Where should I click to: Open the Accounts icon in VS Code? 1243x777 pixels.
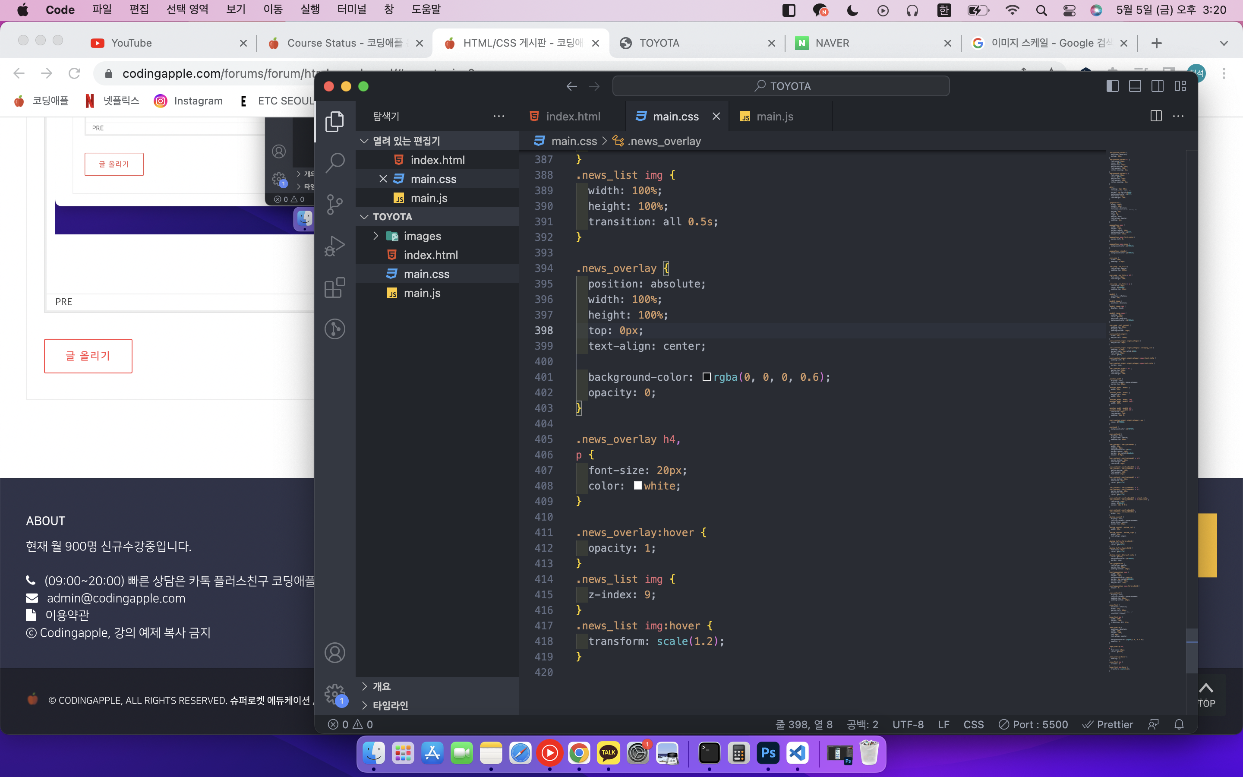(x=334, y=653)
